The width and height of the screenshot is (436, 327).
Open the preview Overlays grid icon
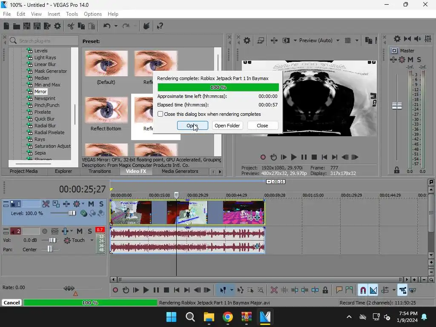tap(348, 40)
